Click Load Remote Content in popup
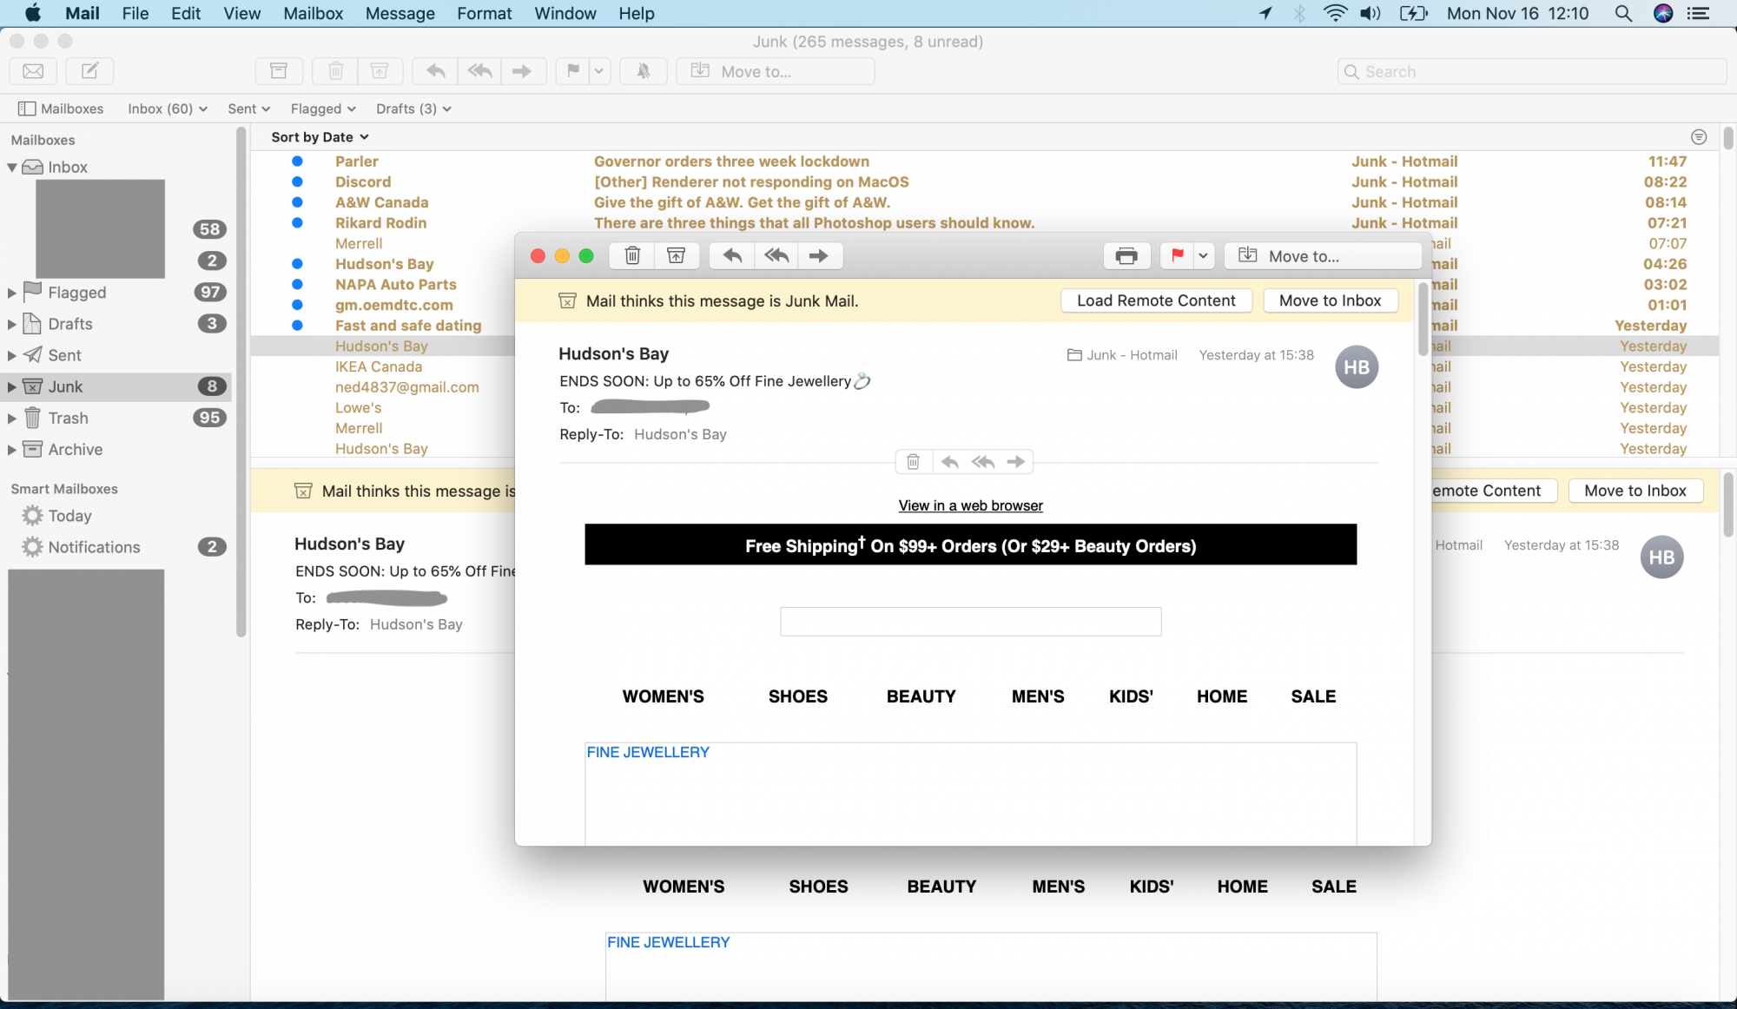Screen dimensions: 1737x1009 click(x=1156, y=300)
